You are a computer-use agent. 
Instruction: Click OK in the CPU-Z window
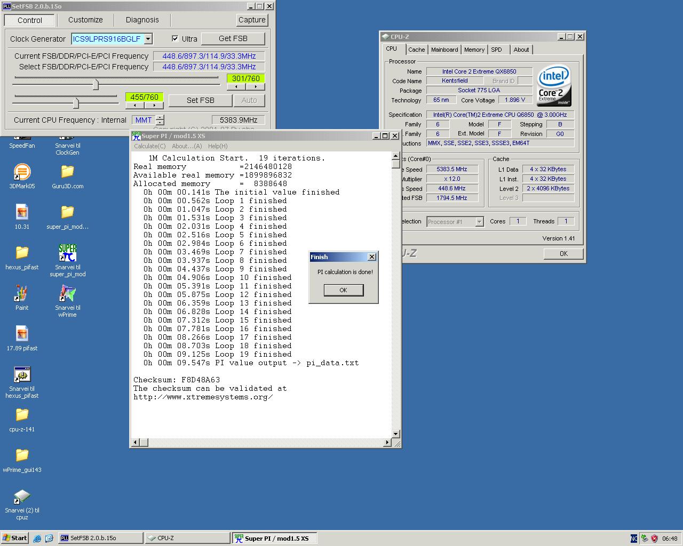[563, 254]
